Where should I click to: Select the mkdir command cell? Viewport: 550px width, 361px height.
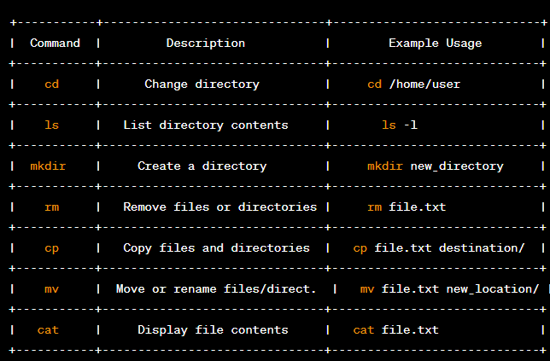[x=48, y=166]
